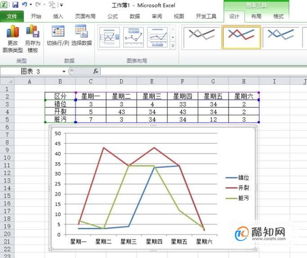Click the Undo arrow icon
The height and width of the screenshot is (258, 307).
[24, 4]
